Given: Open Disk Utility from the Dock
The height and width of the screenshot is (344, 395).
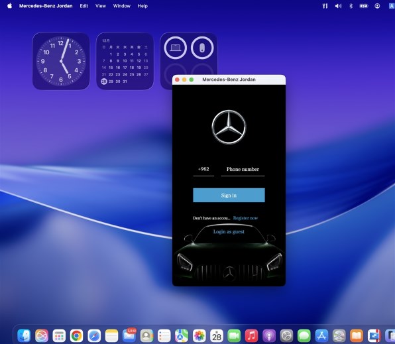Looking at the screenshot, I should coord(339,335).
